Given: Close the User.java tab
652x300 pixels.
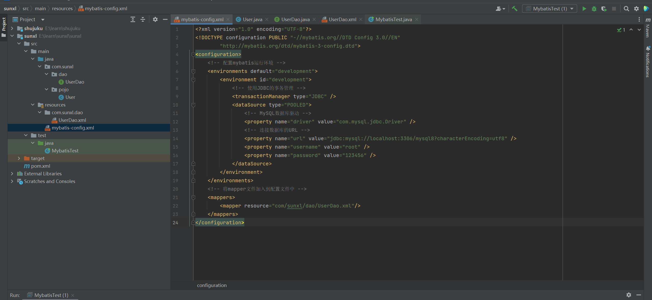Looking at the screenshot, I should click(x=267, y=19).
